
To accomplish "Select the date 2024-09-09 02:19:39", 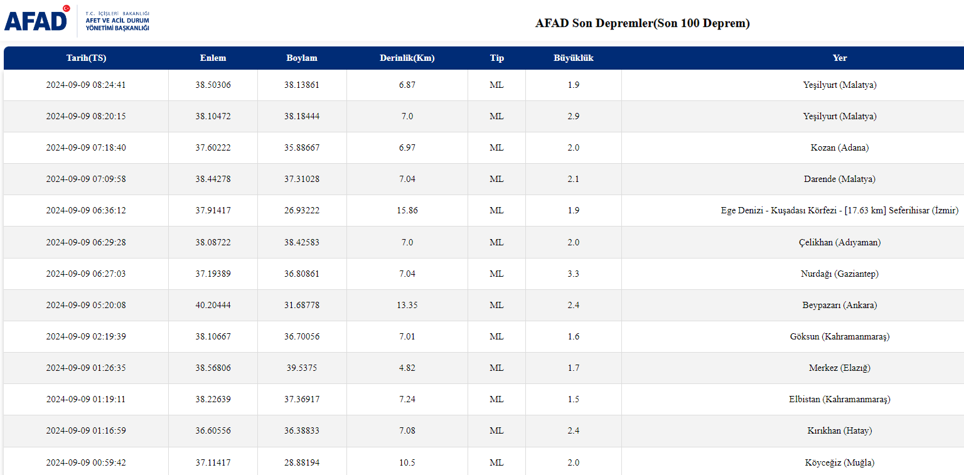I will [x=86, y=336].
